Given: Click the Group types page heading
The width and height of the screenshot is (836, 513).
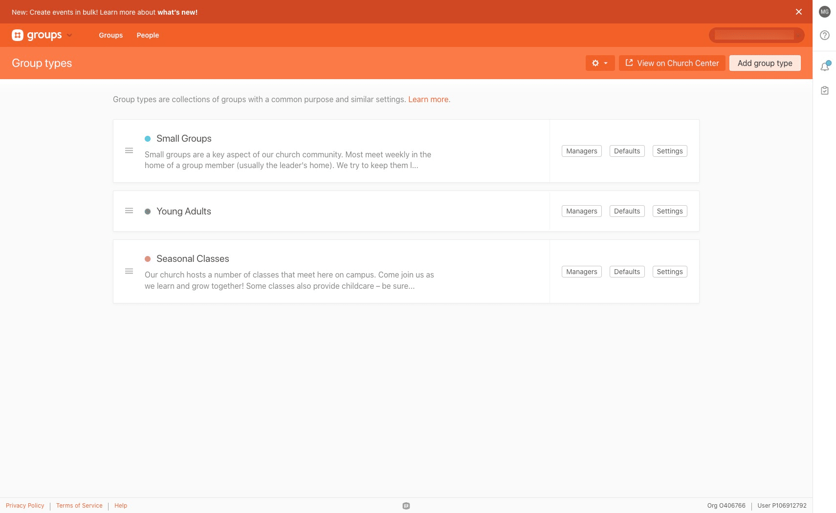Looking at the screenshot, I should pyautogui.click(x=42, y=63).
